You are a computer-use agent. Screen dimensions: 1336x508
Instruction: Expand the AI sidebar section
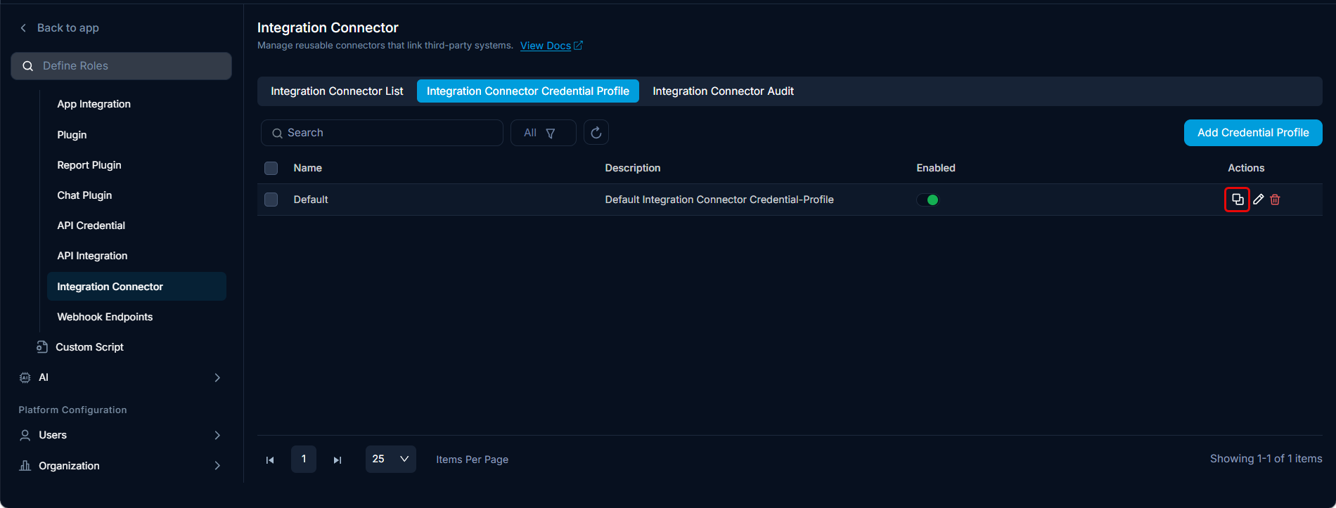[217, 377]
